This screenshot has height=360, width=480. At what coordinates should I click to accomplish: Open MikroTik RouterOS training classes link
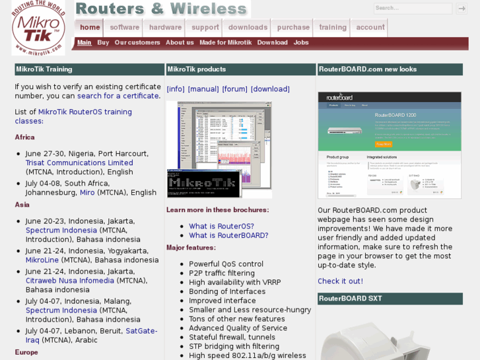[73, 116]
